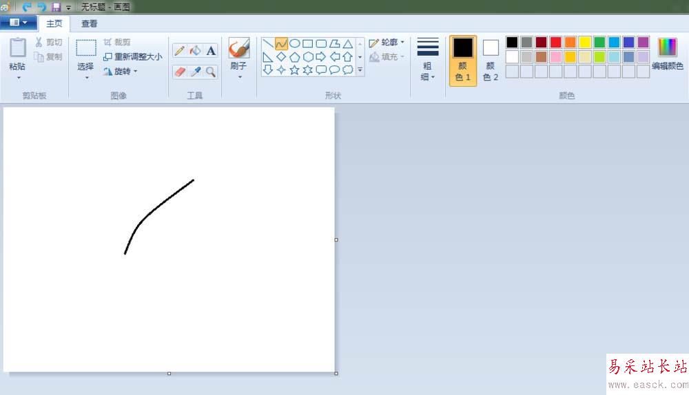Viewport: 689px width, 395px height.
Task: Choose the Five-point star shape
Action: pyautogui.click(x=295, y=70)
